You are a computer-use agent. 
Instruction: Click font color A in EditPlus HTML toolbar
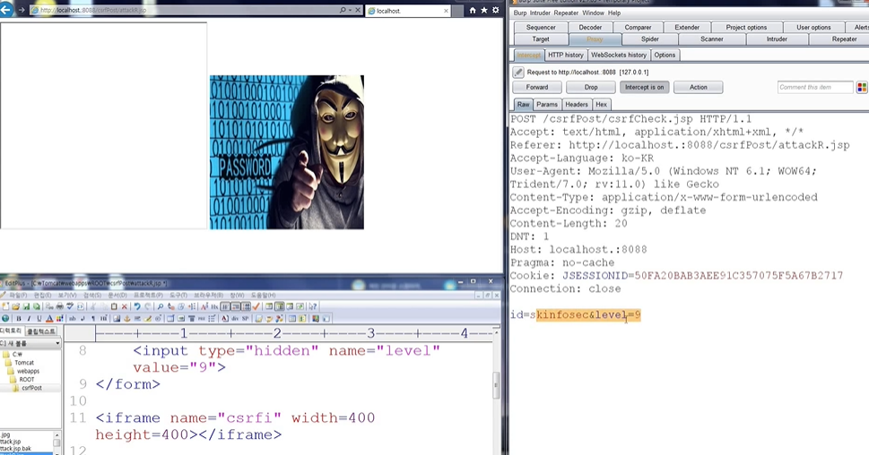click(x=49, y=319)
